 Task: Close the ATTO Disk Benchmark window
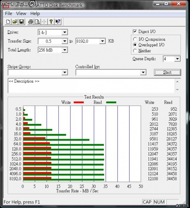[x=178, y=4]
